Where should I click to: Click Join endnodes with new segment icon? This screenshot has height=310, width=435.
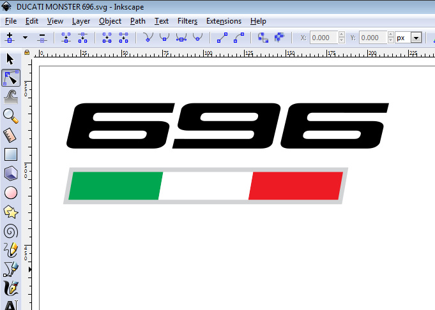[107, 38]
